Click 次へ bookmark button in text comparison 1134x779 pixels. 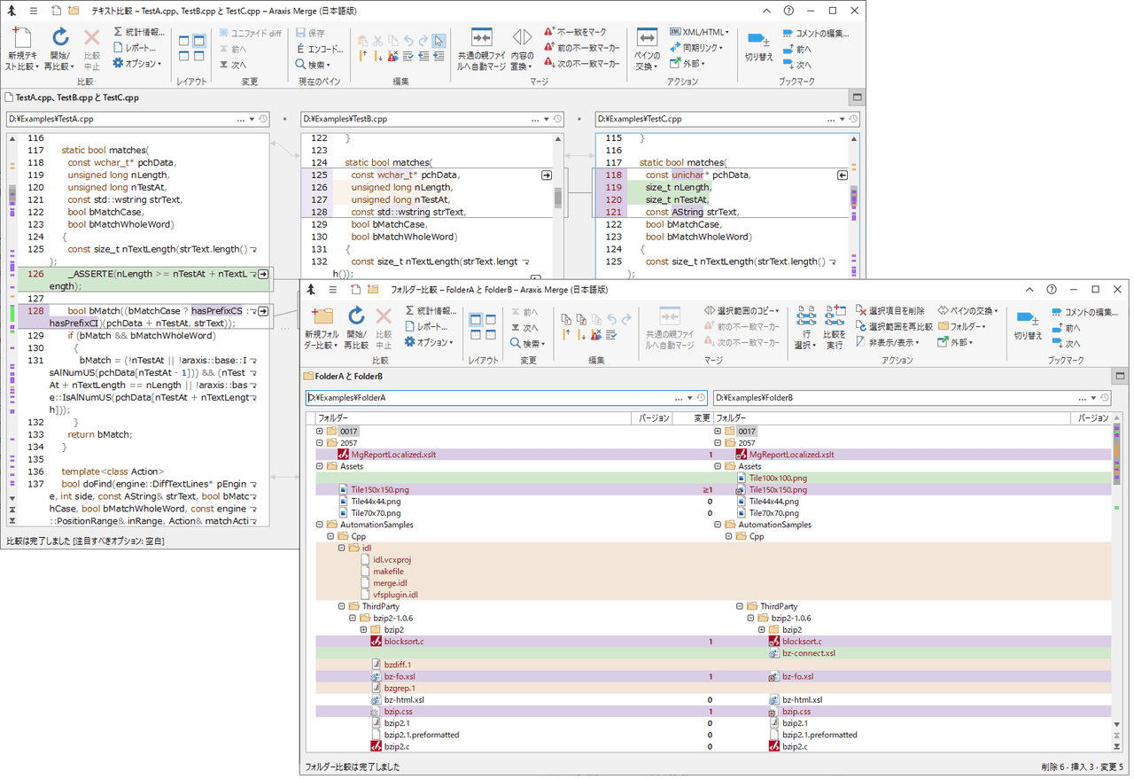pyautogui.click(x=797, y=65)
